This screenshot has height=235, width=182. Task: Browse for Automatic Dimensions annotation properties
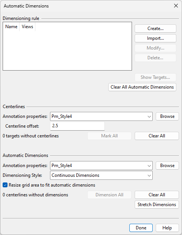tap(167, 166)
